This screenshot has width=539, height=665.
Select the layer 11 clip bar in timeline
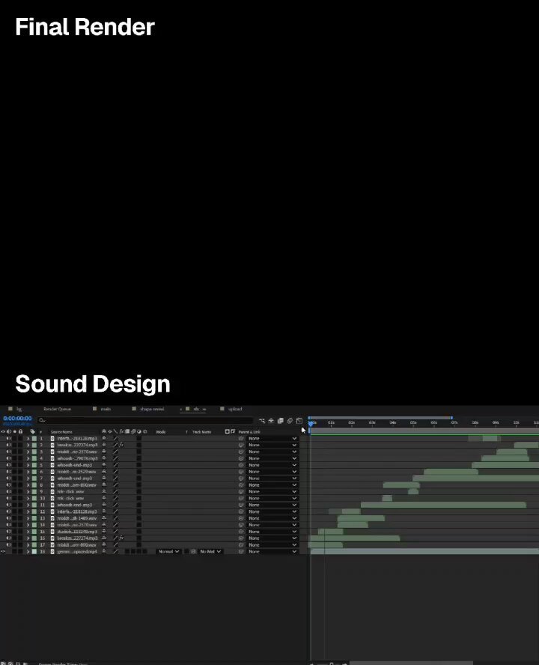[x=444, y=505]
